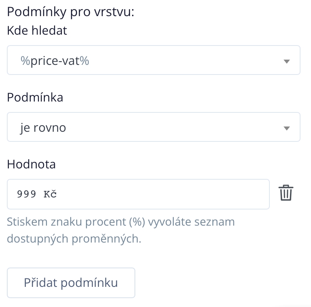This screenshot has width=311, height=307.
Task: Delete the condition with the trash icon
Action: click(286, 193)
